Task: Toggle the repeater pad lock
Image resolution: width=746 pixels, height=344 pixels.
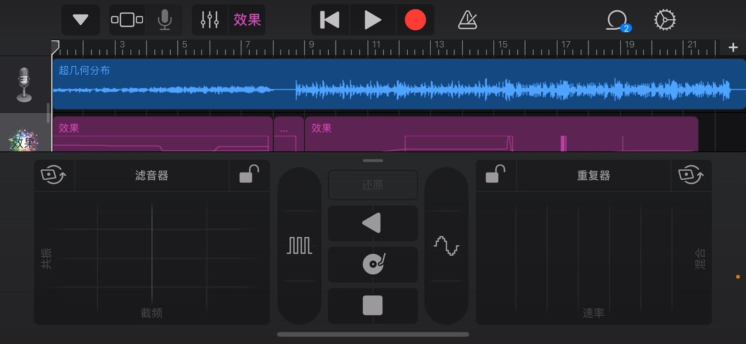Action: click(x=496, y=174)
